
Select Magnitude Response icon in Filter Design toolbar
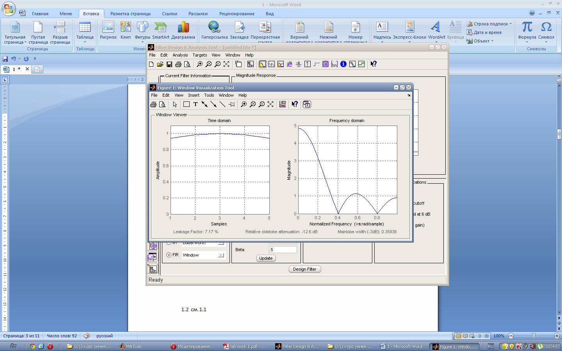coord(263,64)
